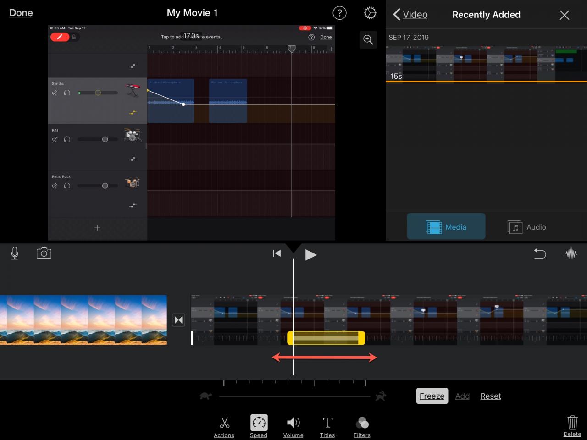
Task: Open the Actions scissors tool
Action: click(224, 427)
